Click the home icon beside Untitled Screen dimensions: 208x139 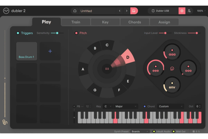[x=75, y=11]
